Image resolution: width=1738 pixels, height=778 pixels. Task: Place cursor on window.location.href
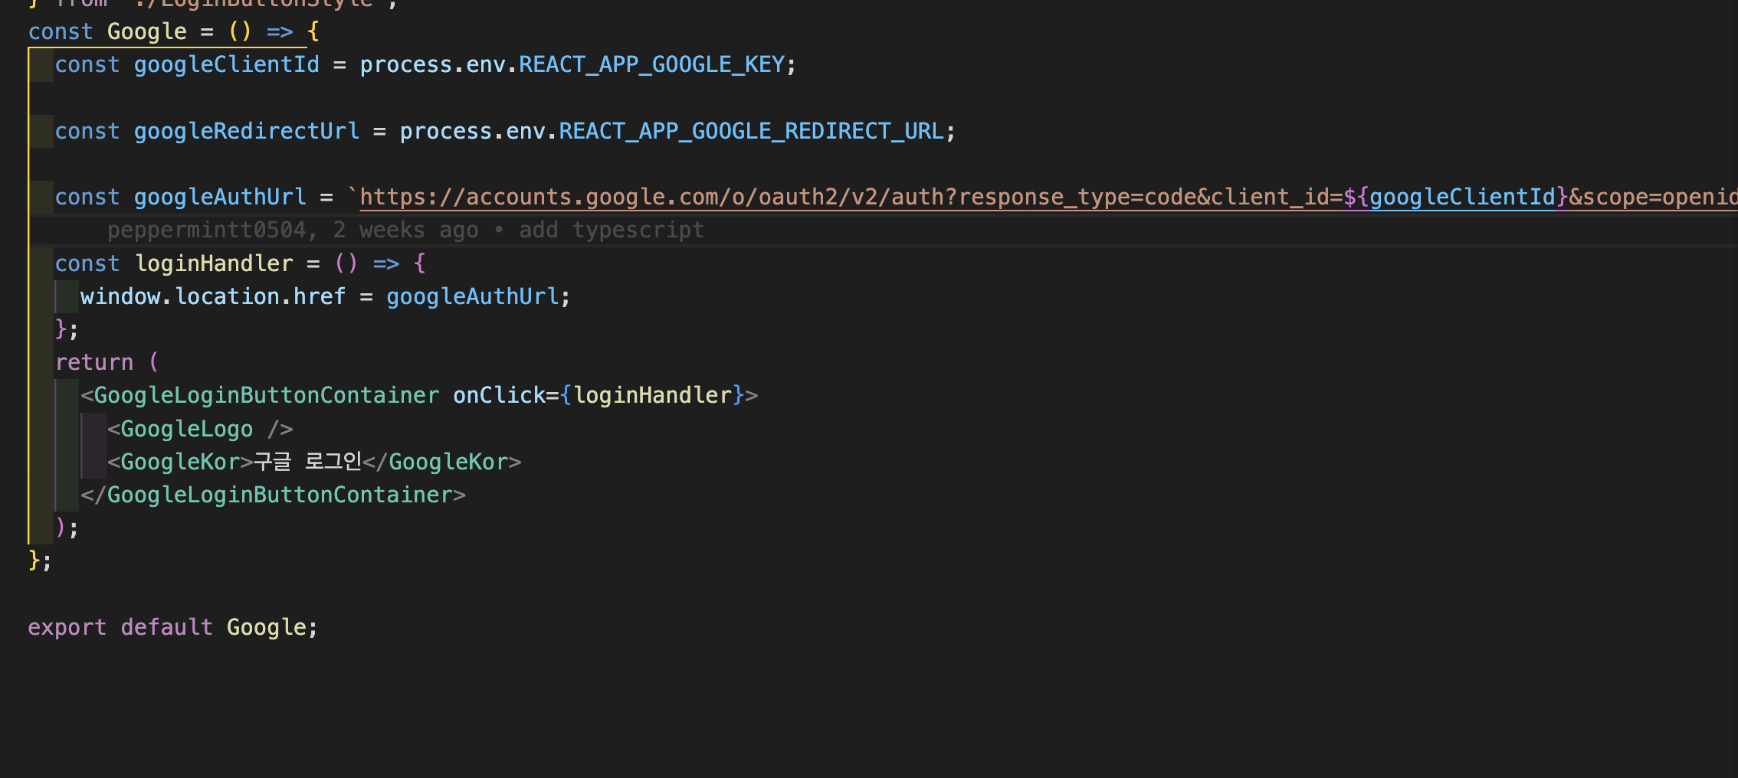[x=212, y=296]
